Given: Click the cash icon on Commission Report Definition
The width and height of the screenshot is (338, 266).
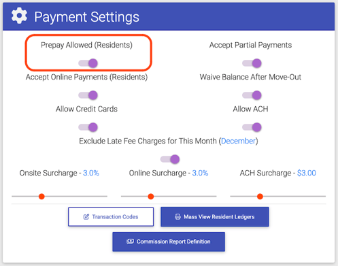Looking at the screenshot, I should [130, 242].
